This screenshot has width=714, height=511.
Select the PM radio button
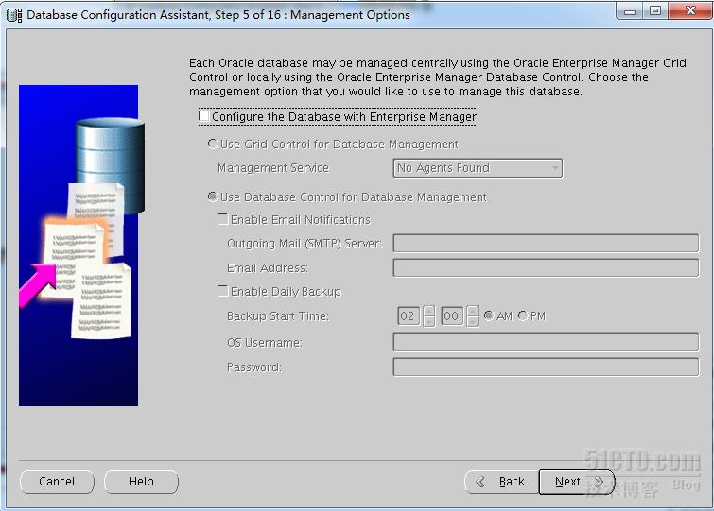click(x=523, y=315)
